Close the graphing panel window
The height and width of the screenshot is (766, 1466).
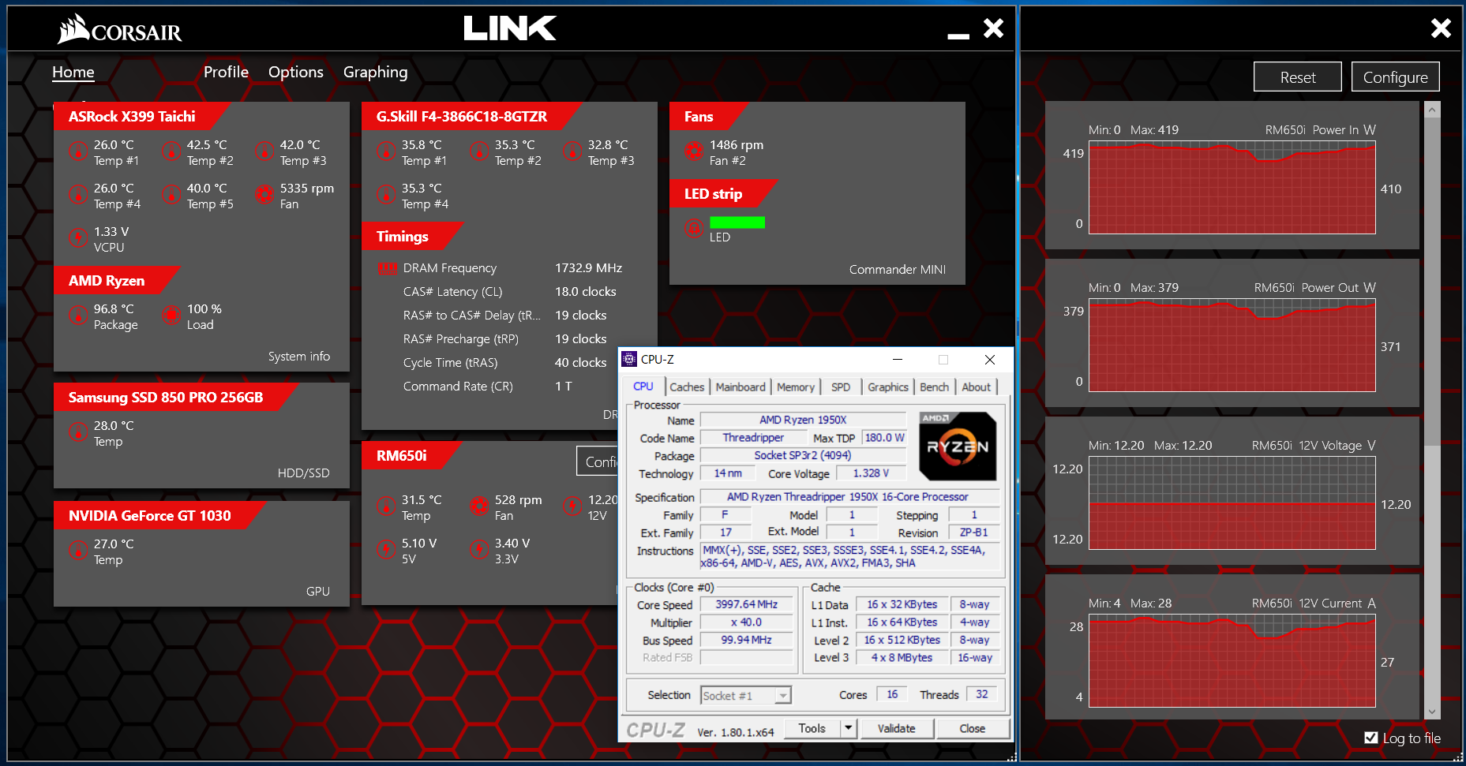point(1441,28)
